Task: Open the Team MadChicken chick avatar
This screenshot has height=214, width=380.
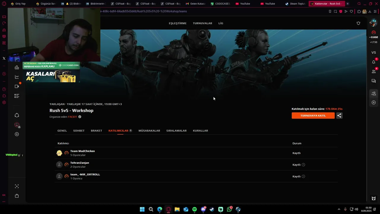Action: (59, 153)
